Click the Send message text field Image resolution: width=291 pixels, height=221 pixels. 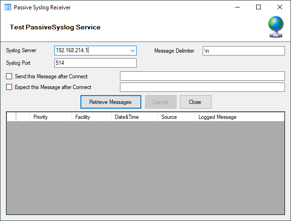tap(202, 76)
